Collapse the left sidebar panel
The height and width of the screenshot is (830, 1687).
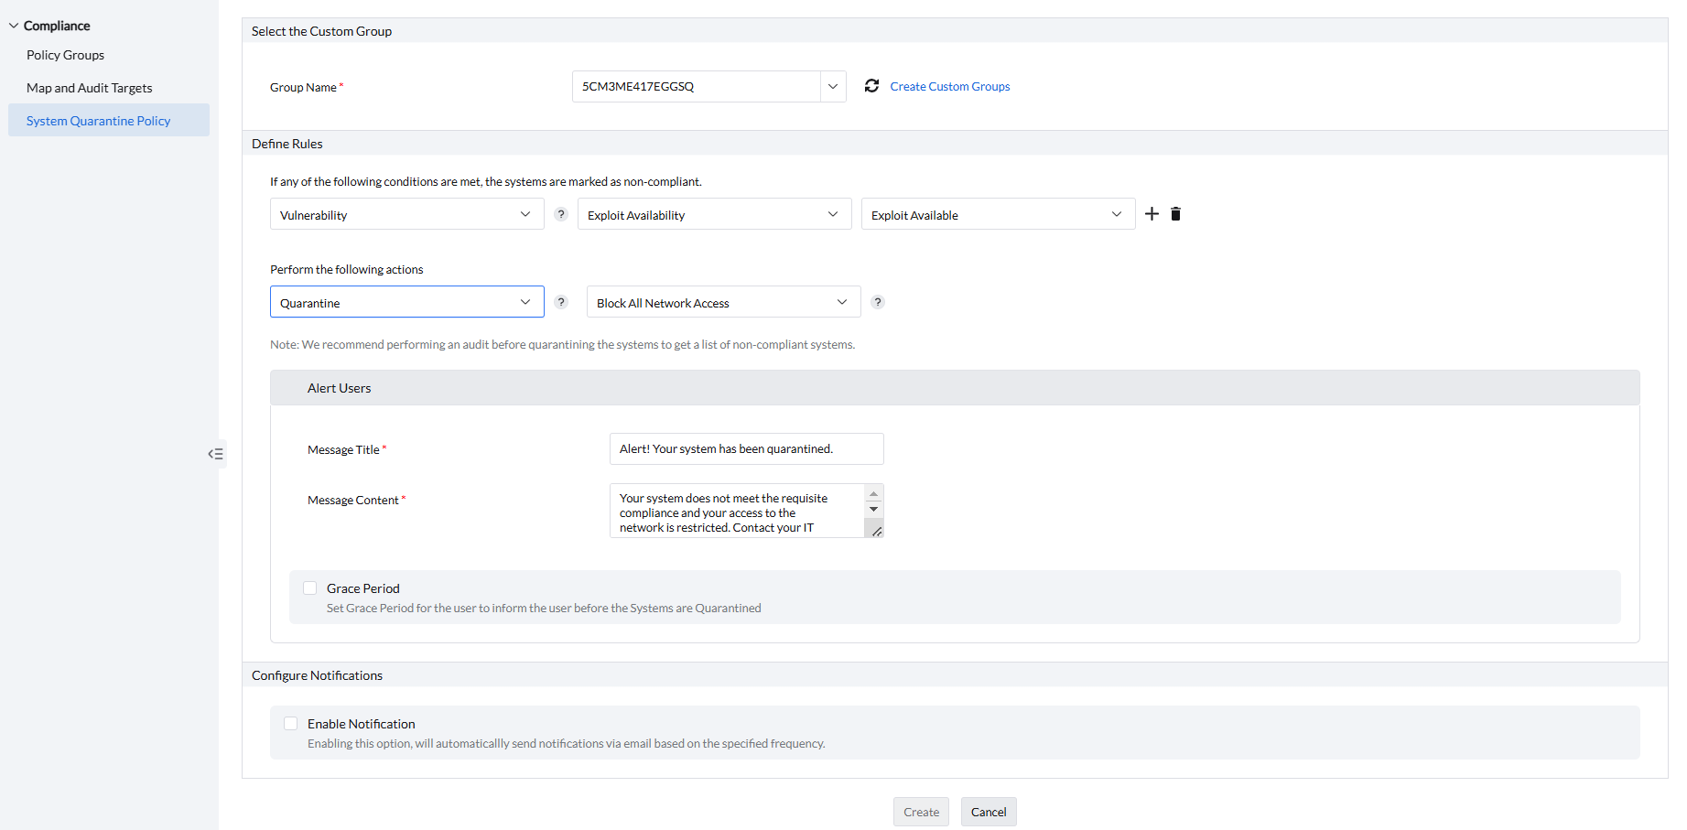(x=216, y=454)
